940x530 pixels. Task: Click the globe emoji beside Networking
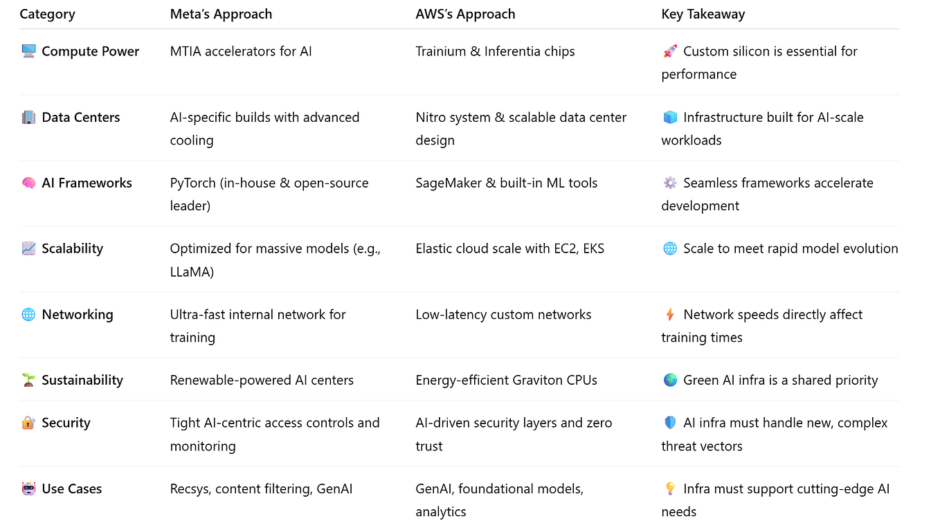(x=28, y=314)
